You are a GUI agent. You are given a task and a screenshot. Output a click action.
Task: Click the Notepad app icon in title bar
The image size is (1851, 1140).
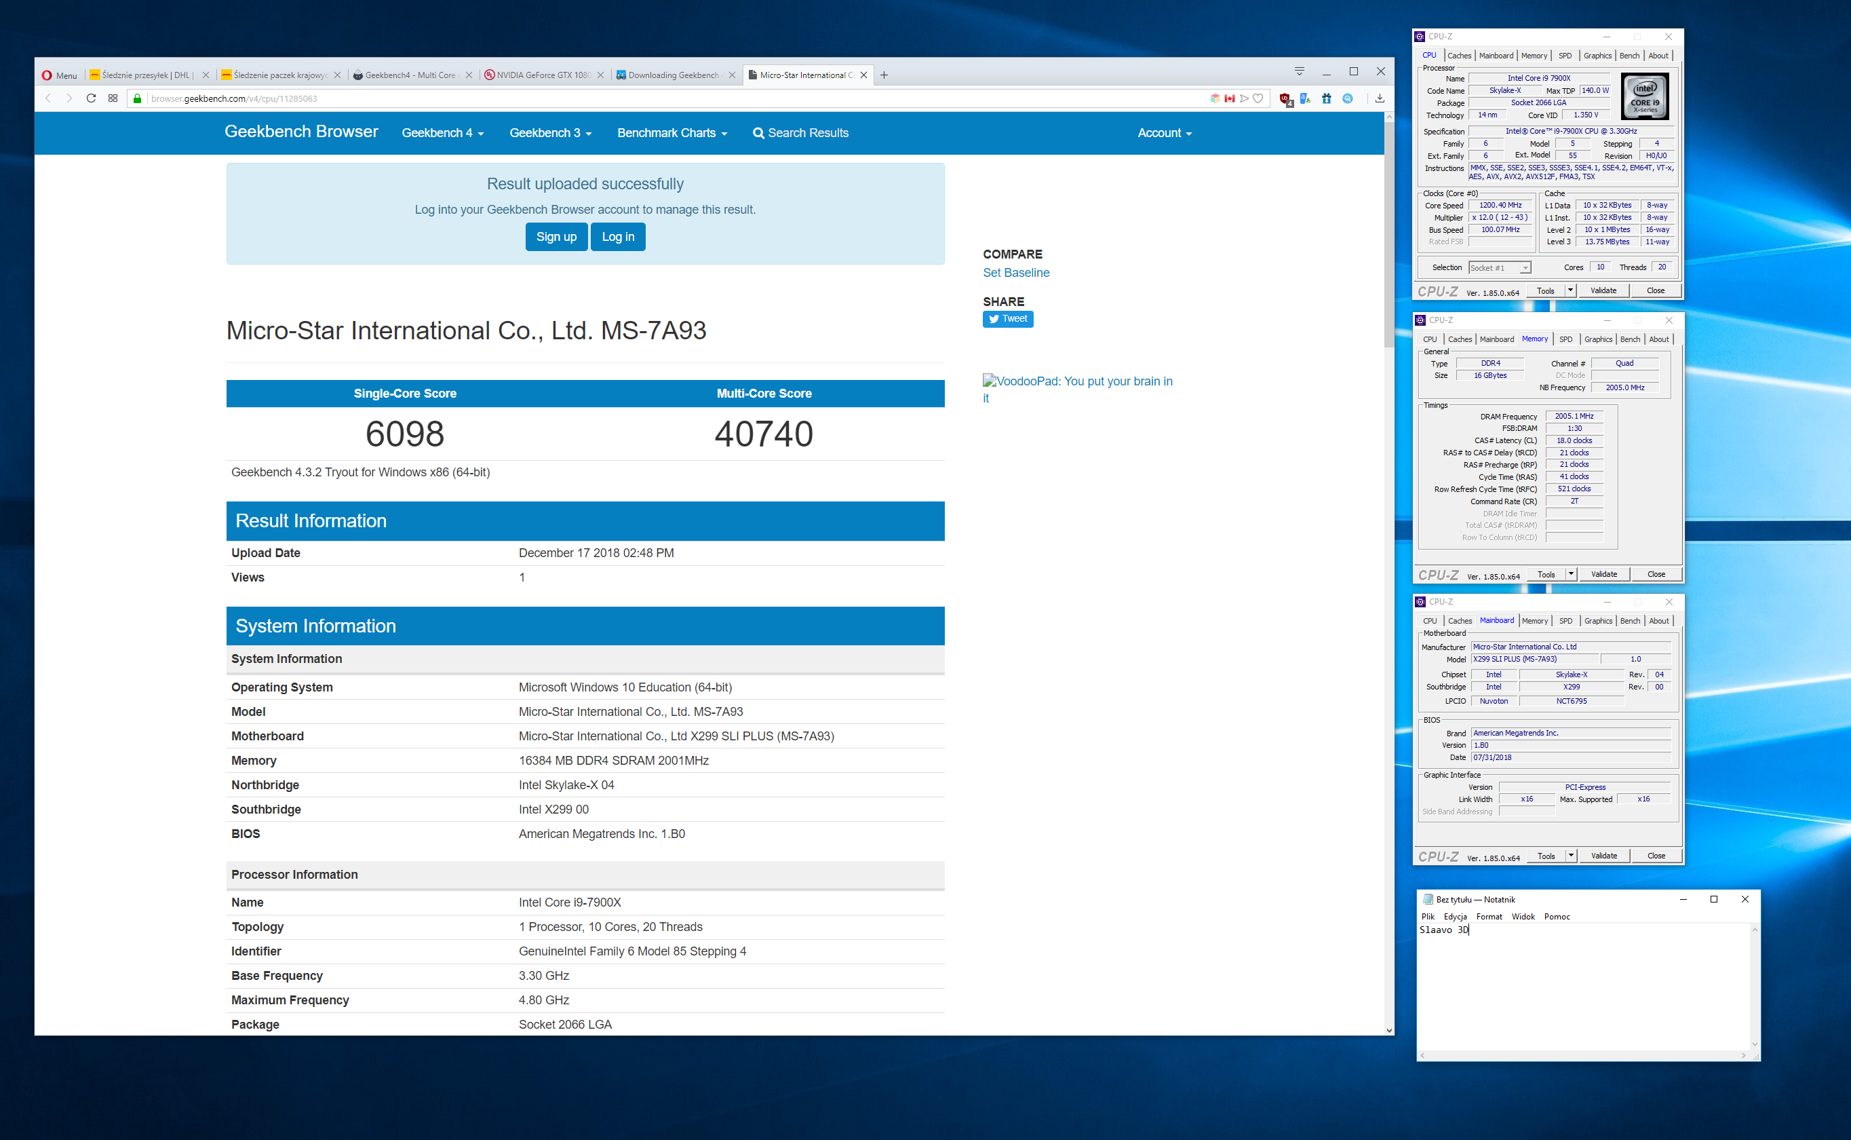1428,900
